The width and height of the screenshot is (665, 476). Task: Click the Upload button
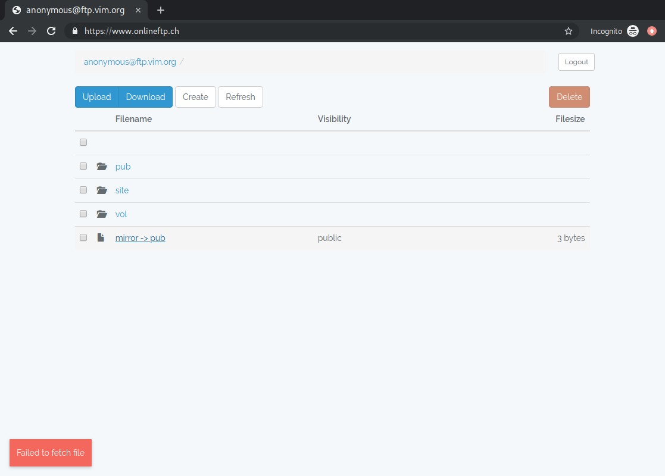click(96, 96)
